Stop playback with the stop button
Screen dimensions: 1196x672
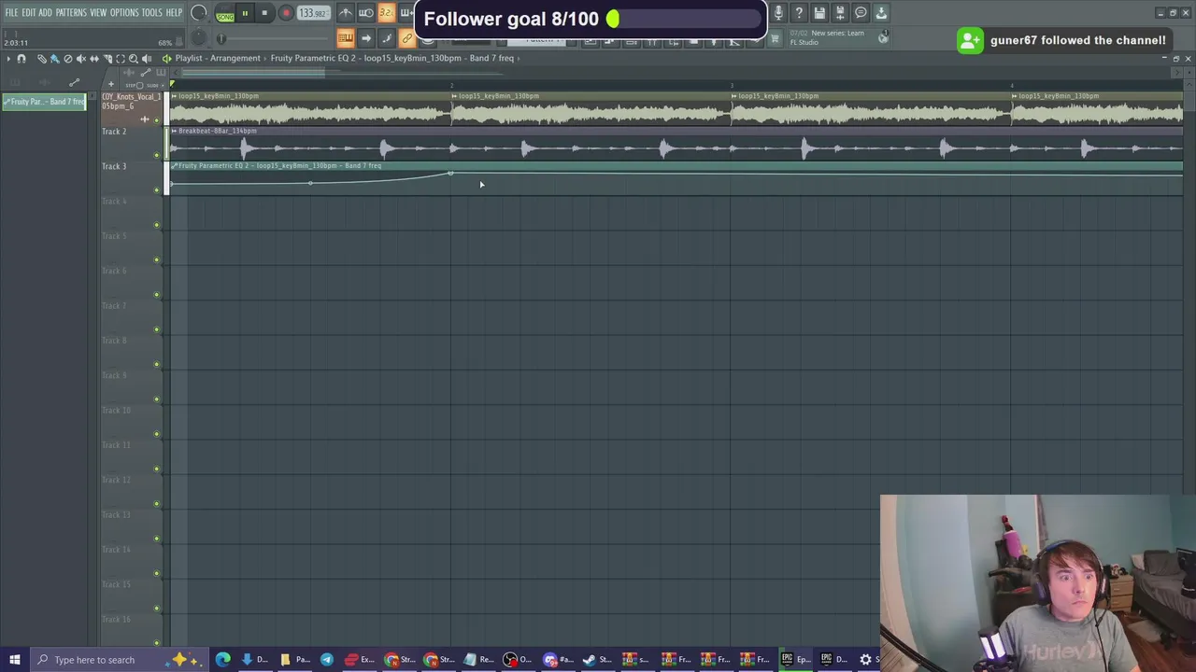264,13
